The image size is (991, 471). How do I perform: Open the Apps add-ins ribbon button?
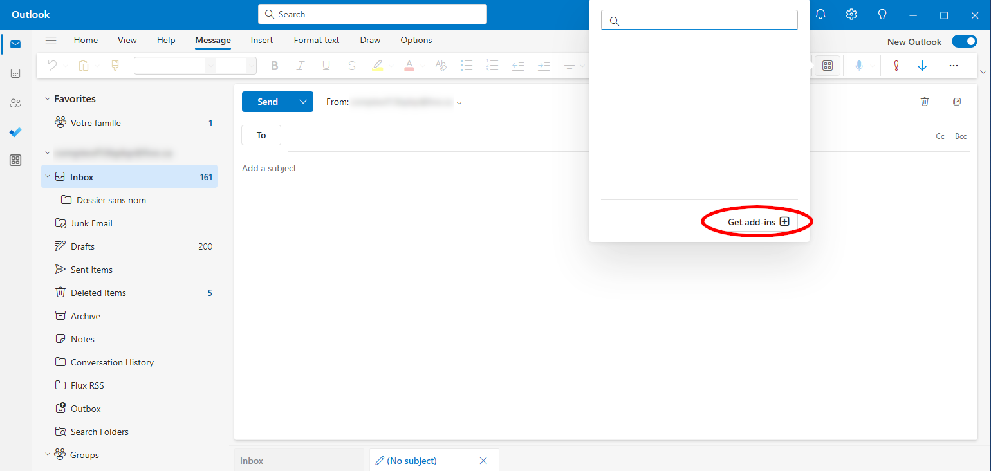(828, 66)
